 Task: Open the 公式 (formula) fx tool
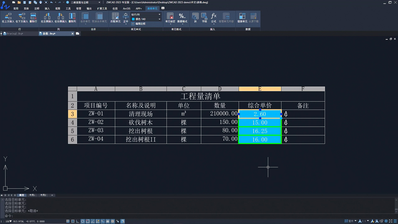pos(214,18)
